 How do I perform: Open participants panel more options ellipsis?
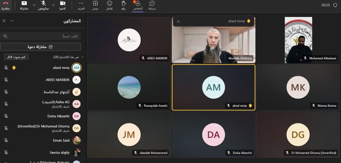click(12, 21)
